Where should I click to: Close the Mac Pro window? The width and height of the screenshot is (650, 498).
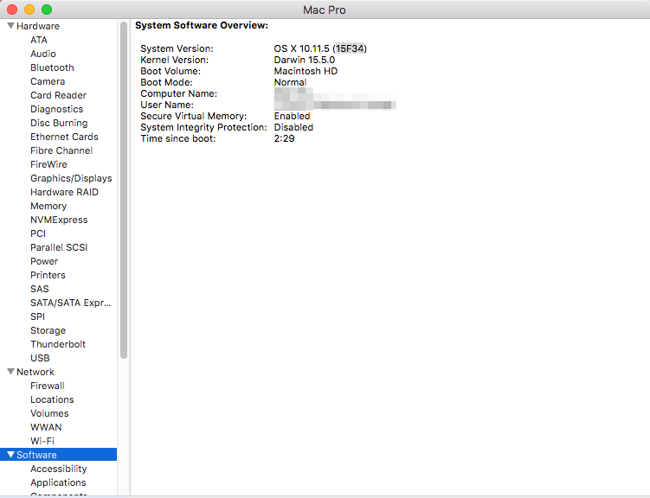(12, 10)
